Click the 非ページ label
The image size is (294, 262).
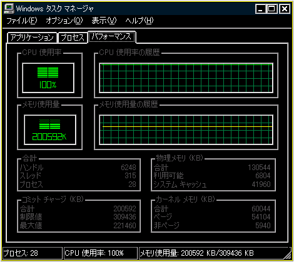[x=166, y=226]
